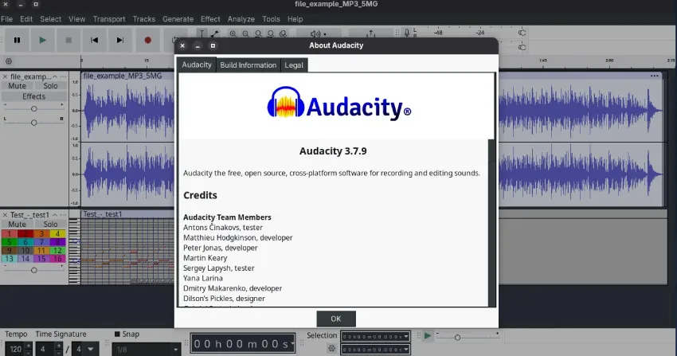
Task: Increase tempo with the up stepper
Action: pos(29,346)
